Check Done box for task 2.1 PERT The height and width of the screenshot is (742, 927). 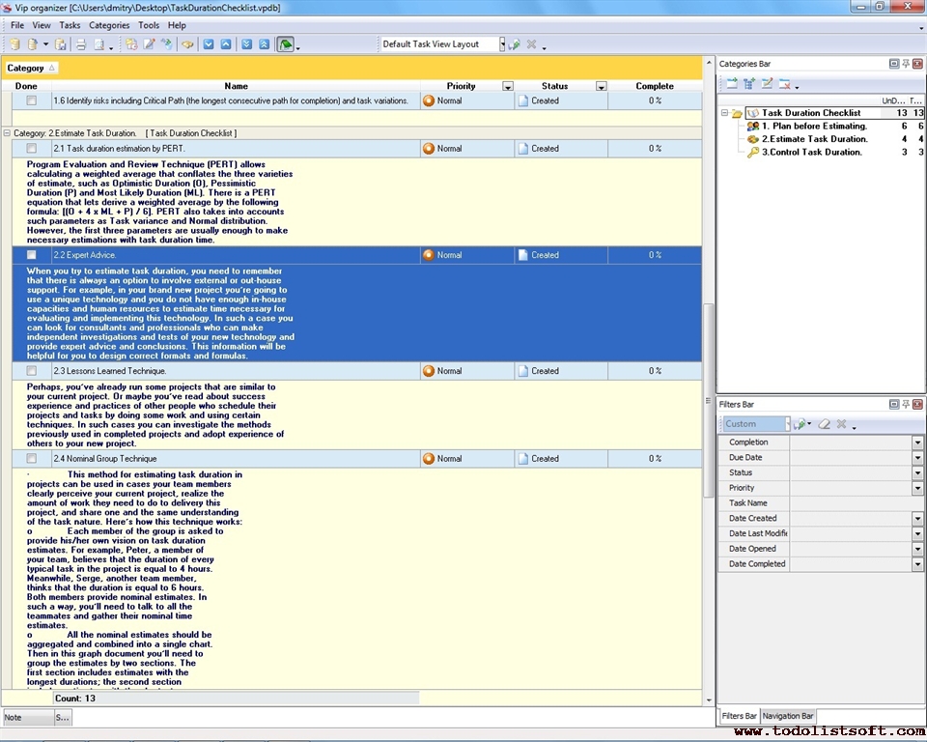pyautogui.click(x=32, y=149)
